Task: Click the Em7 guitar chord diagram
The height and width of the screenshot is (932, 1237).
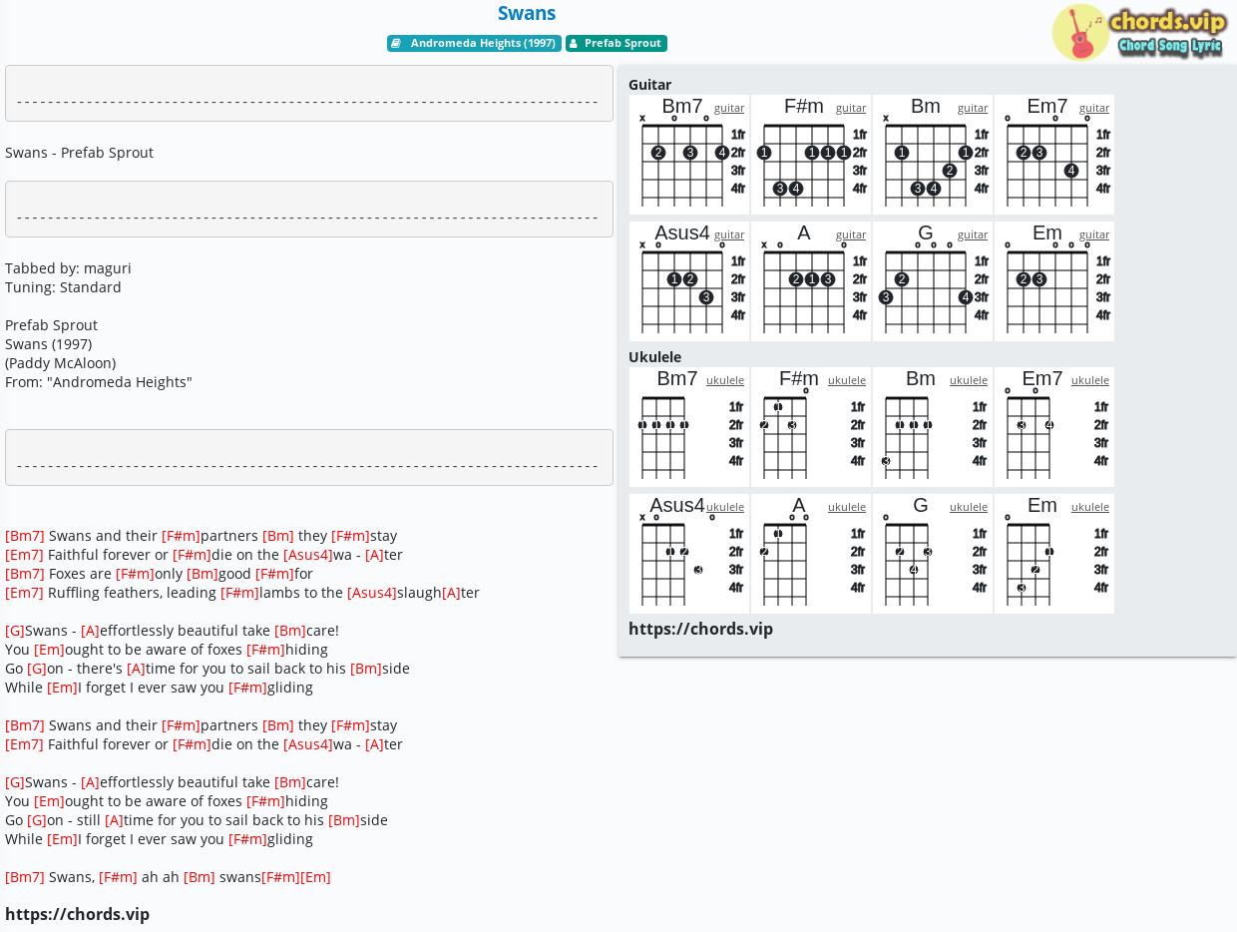Action: coord(1054,155)
